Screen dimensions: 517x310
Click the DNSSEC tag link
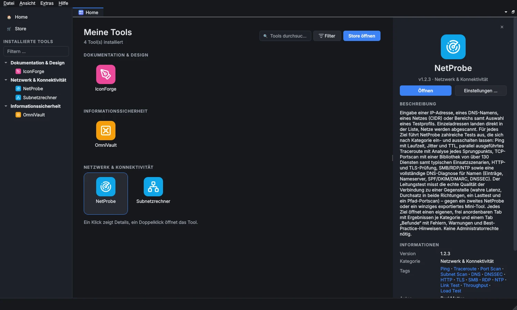coord(494,274)
